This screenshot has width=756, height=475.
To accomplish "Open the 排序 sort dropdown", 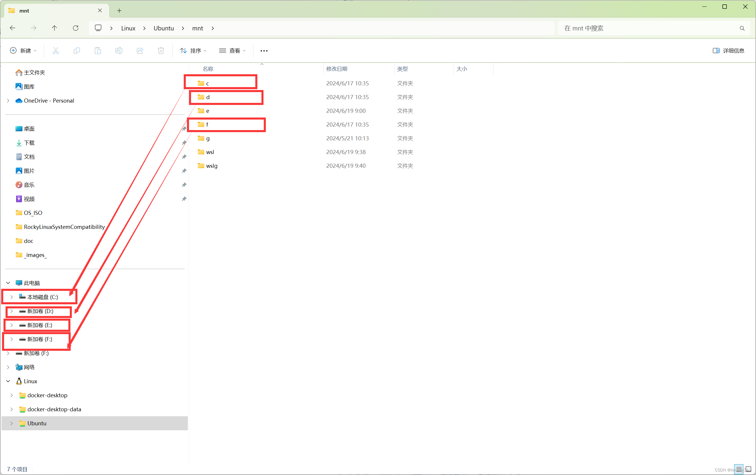I will tap(193, 51).
